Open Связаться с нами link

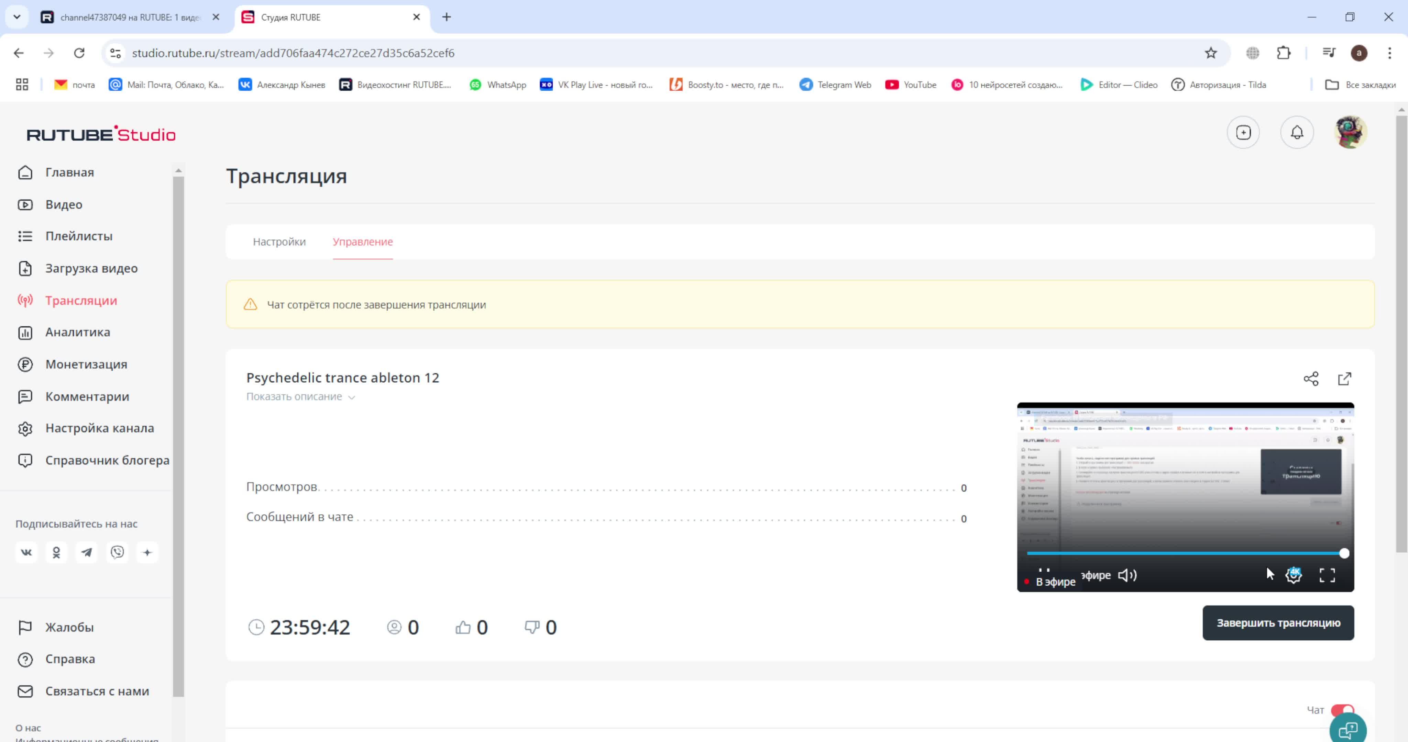(97, 691)
